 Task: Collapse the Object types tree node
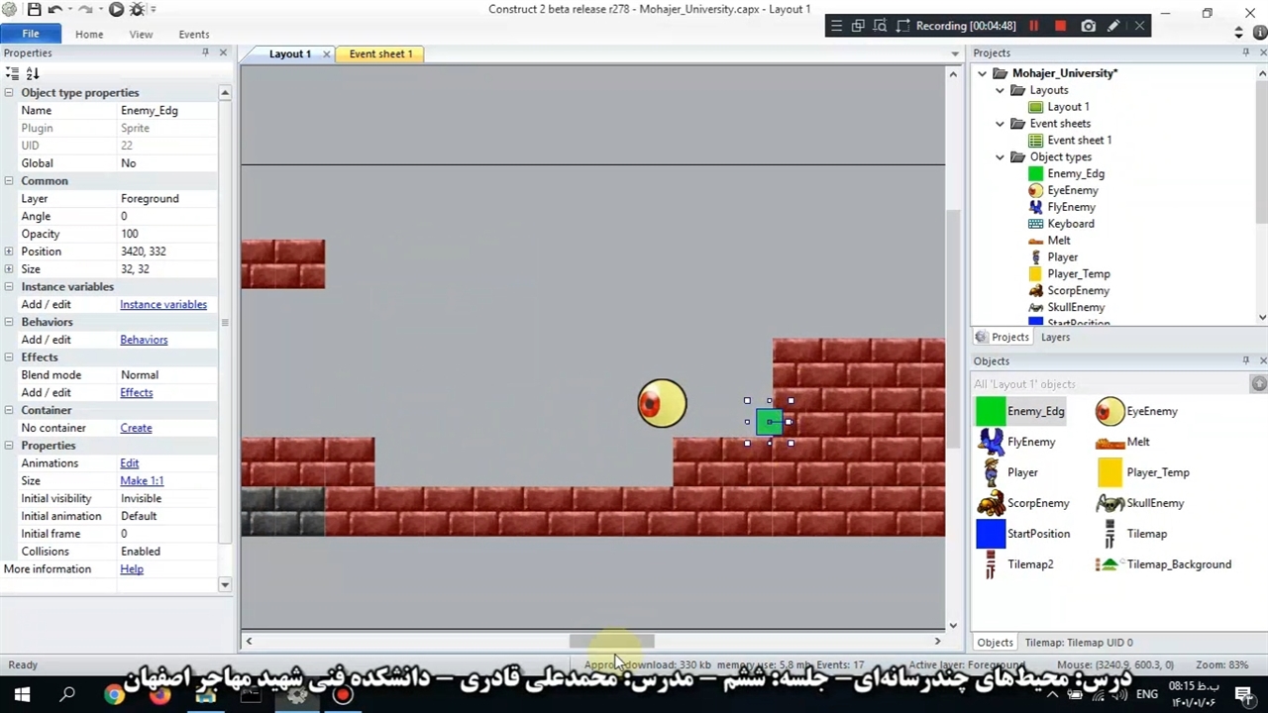1000,157
